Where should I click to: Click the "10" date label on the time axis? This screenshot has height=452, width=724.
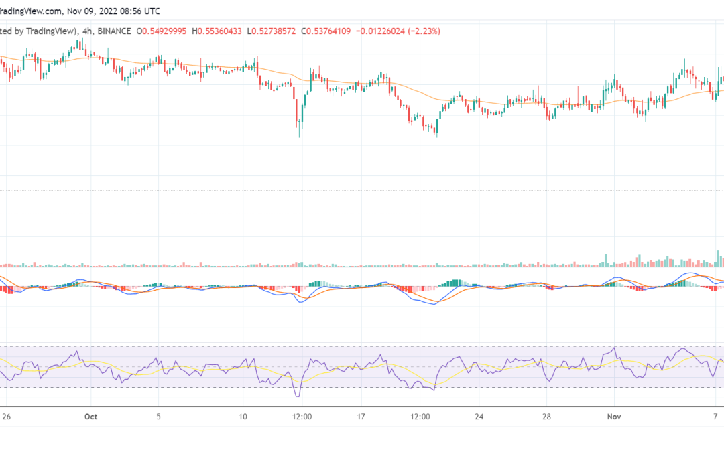243,417
